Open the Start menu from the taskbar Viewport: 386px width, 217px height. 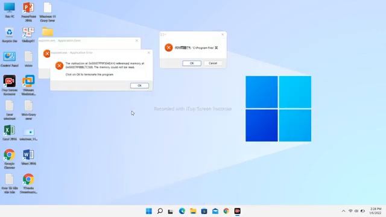pyautogui.click(x=149, y=211)
